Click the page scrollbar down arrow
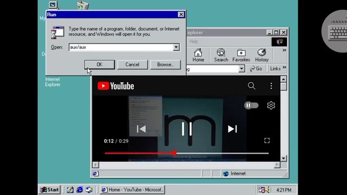The height and width of the screenshot is (195, 347). tap(284, 158)
